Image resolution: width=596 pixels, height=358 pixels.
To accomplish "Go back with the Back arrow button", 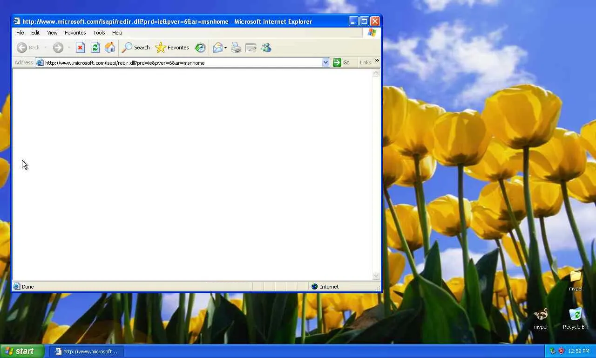I will pyautogui.click(x=28, y=48).
